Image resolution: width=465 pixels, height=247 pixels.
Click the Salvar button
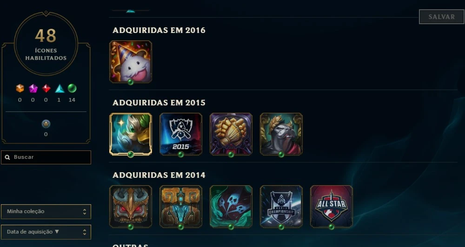pos(442,17)
